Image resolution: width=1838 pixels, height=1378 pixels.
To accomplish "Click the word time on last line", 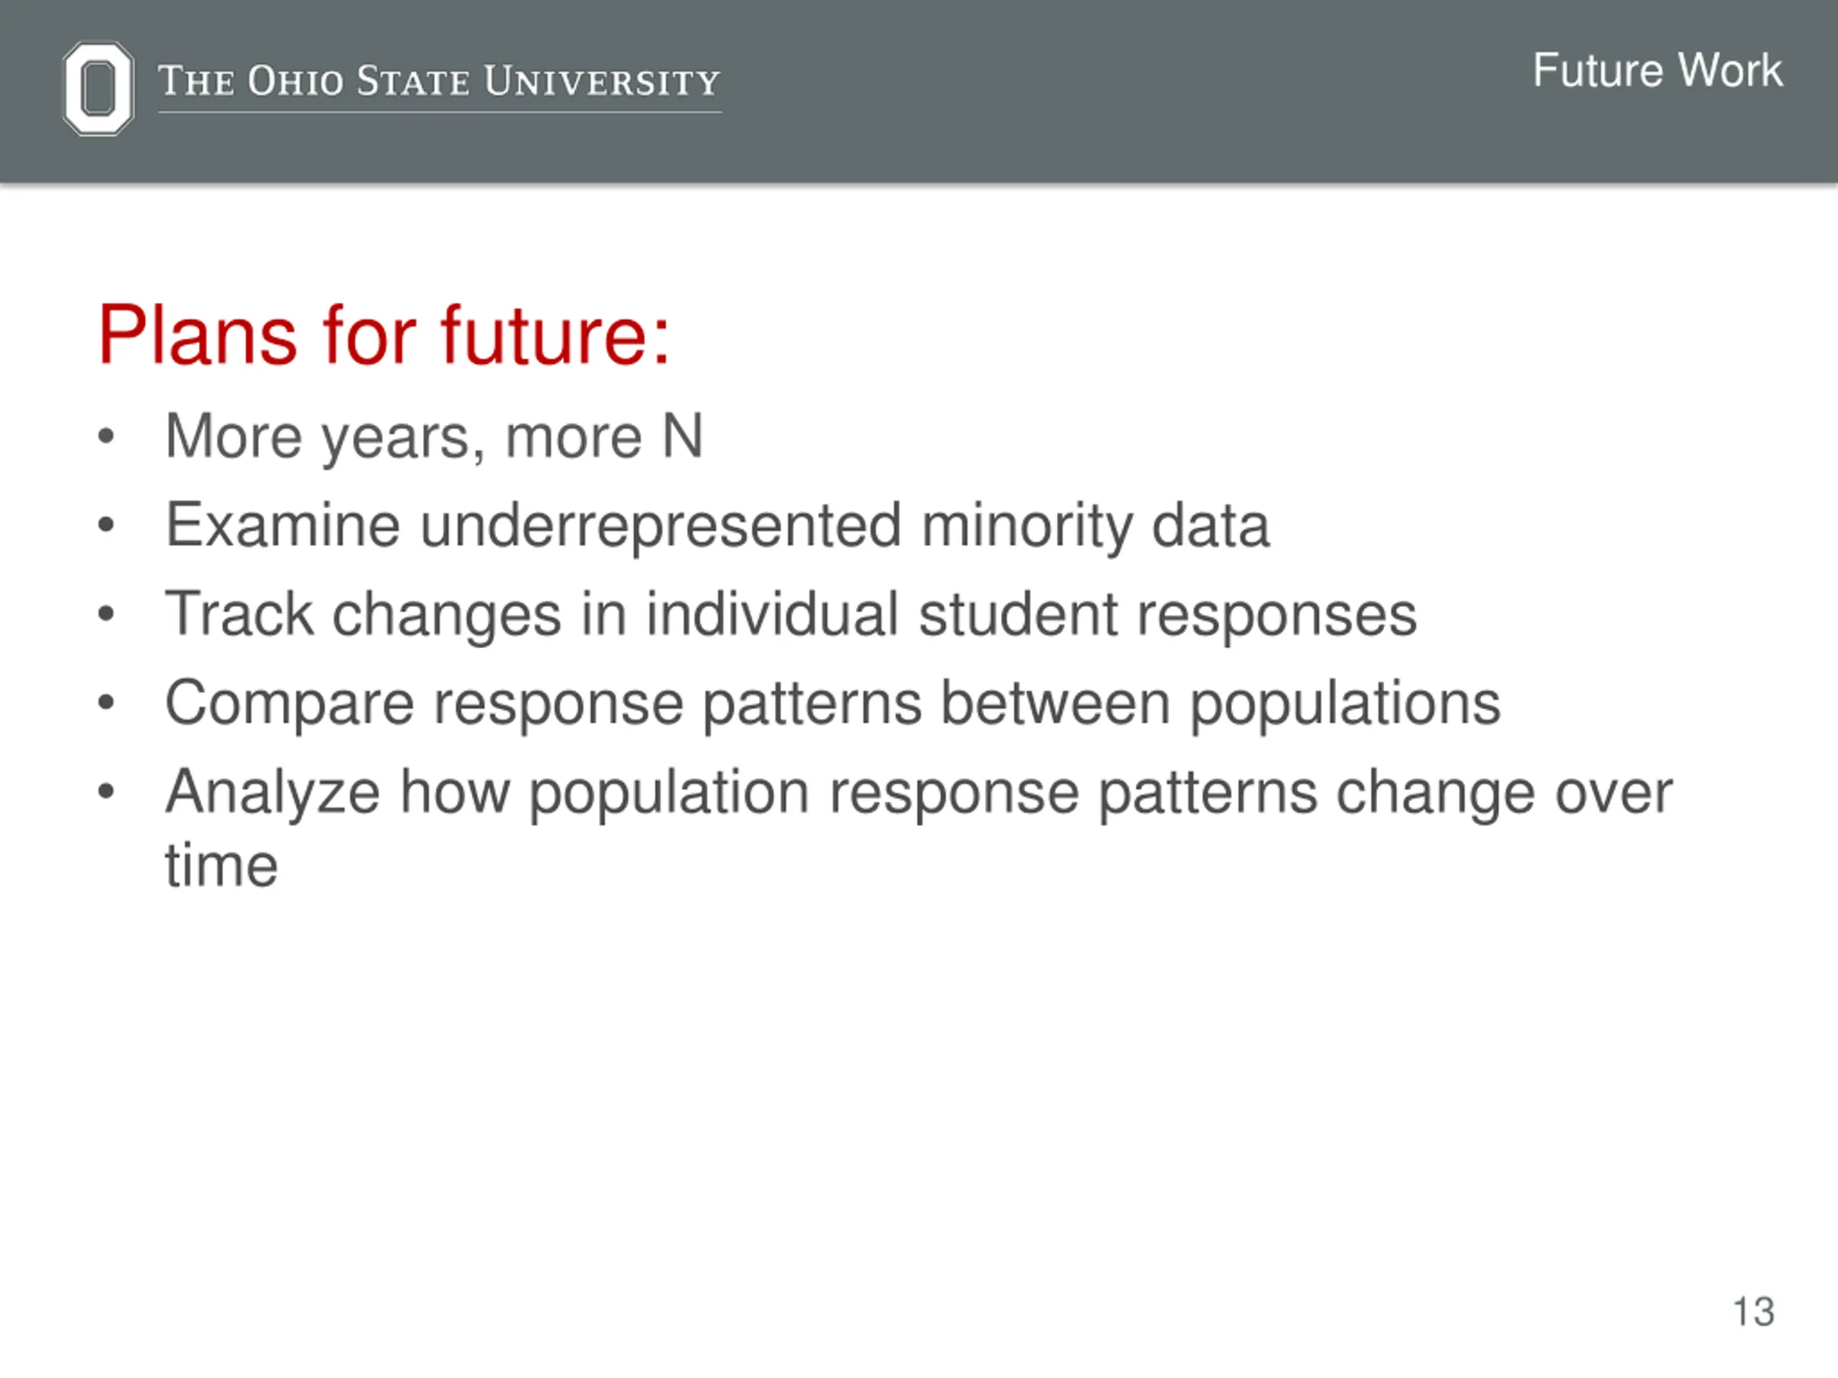I will tap(221, 866).
